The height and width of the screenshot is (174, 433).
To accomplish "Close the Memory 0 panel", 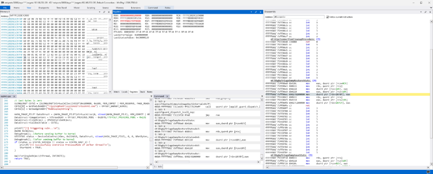I will [x=109, y=12].
